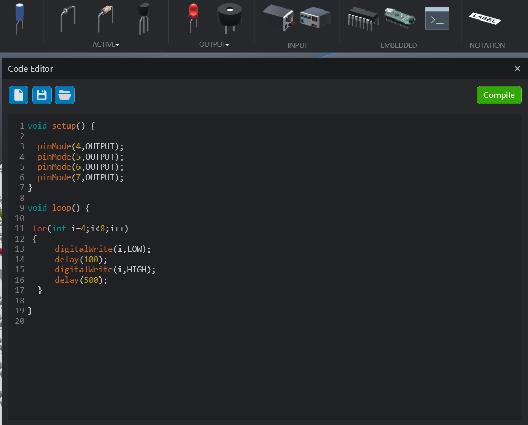Open the serial terminal component
This screenshot has height=425, width=528.
click(437, 18)
